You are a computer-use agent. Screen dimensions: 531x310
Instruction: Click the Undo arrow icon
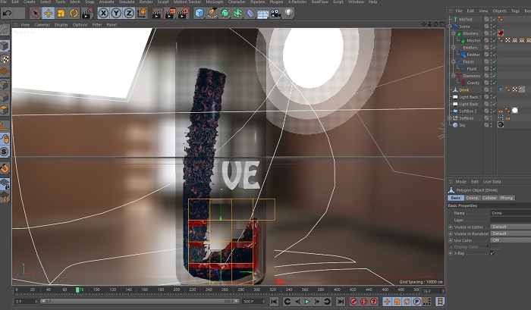(x=7, y=13)
